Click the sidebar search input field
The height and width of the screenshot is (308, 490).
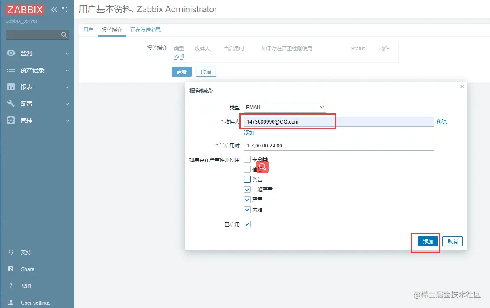[37, 35]
